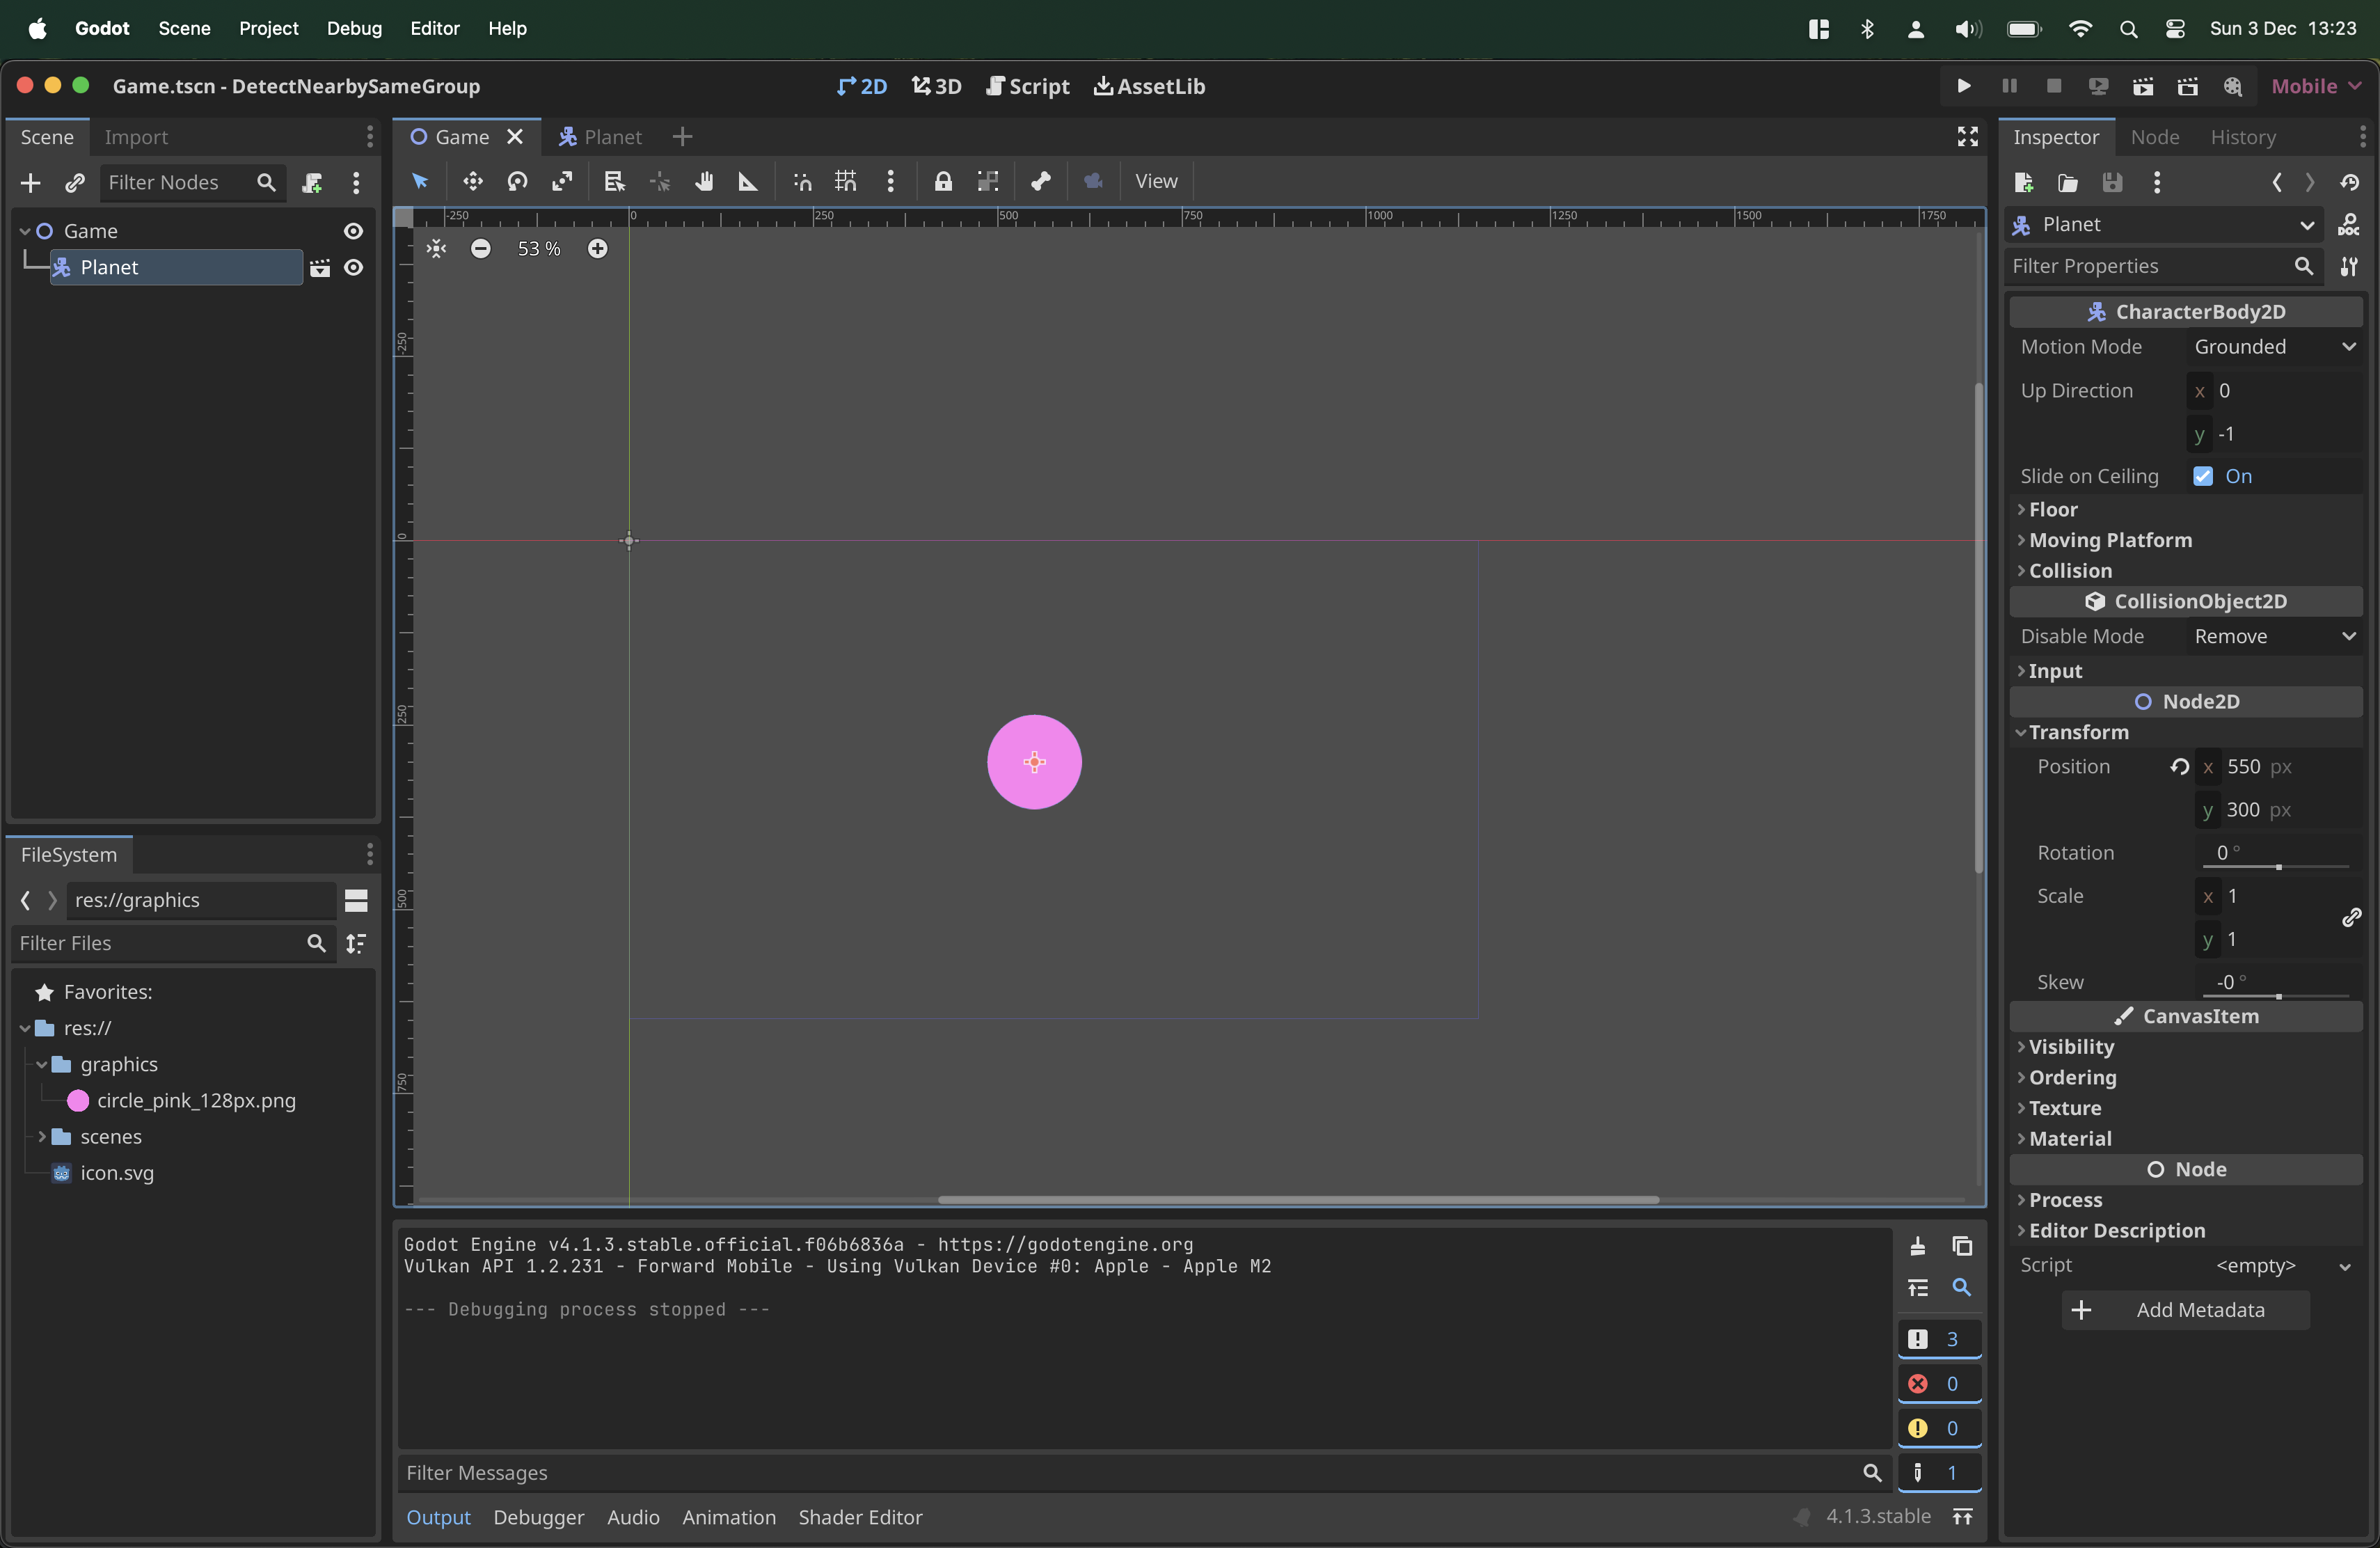Viewport: 2380px width, 1548px height.
Task: Add a new child node with plus icon
Action: coord(30,182)
